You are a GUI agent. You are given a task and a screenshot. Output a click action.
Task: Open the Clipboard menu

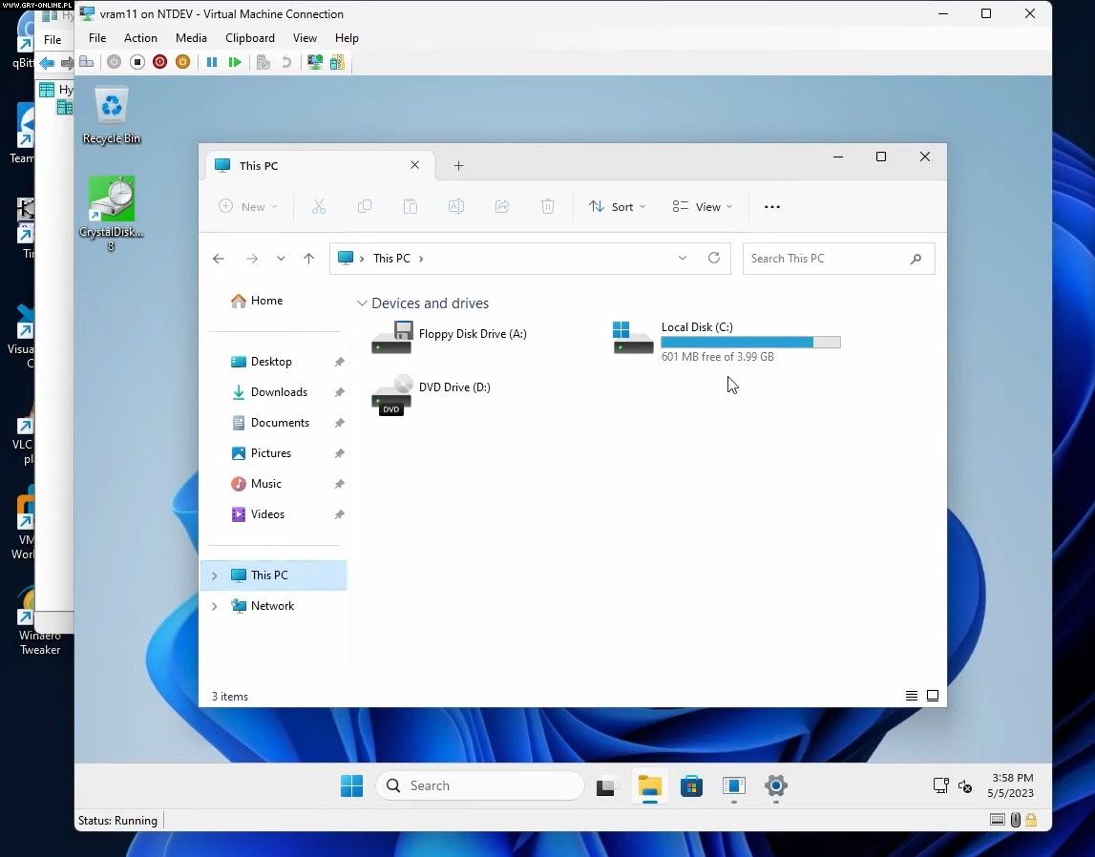coord(249,38)
